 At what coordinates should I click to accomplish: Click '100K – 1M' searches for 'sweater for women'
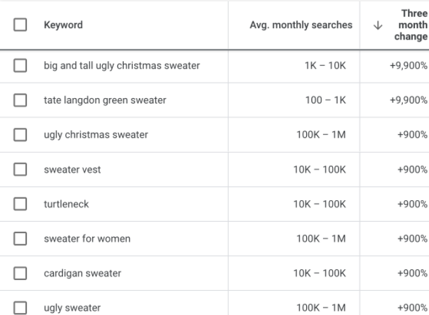pos(321,239)
